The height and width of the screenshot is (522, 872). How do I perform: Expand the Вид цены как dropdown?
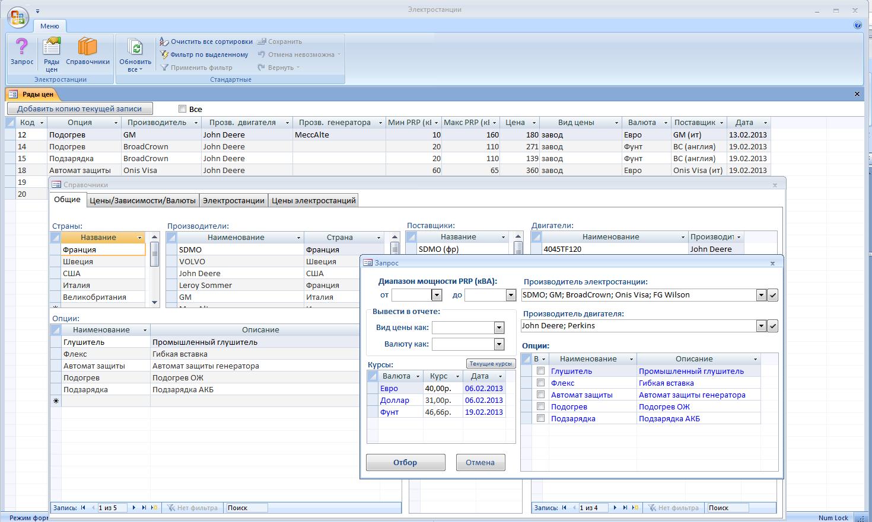click(x=499, y=328)
